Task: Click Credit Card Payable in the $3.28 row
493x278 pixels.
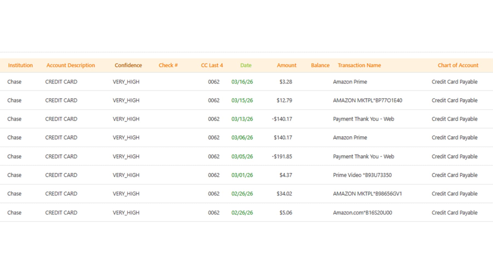Action: tap(455, 82)
